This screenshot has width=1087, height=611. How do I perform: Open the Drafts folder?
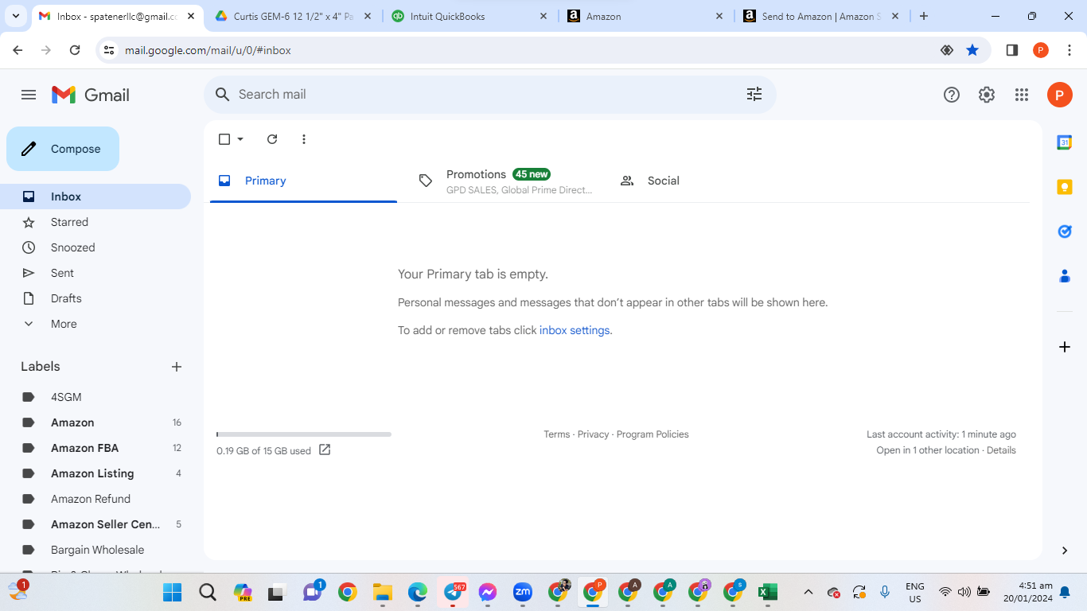pyautogui.click(x=95, y=298)
